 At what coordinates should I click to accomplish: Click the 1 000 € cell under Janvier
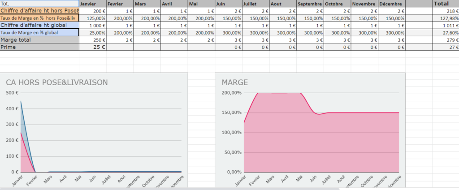click(x=93, y=25)
